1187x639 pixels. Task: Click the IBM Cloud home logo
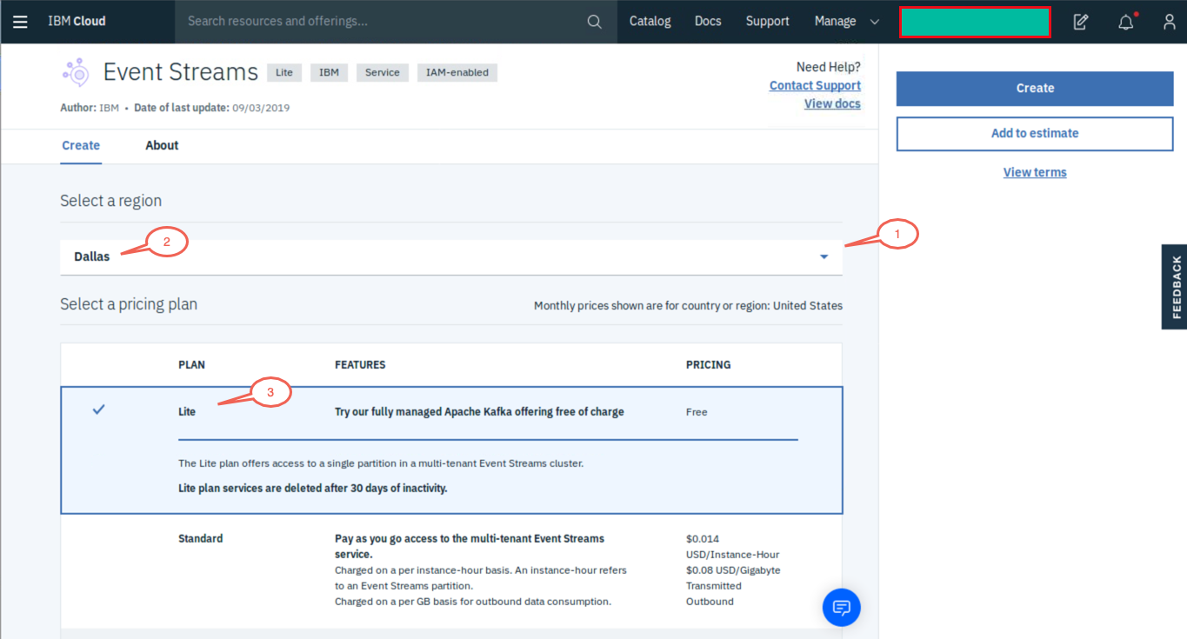77,22
